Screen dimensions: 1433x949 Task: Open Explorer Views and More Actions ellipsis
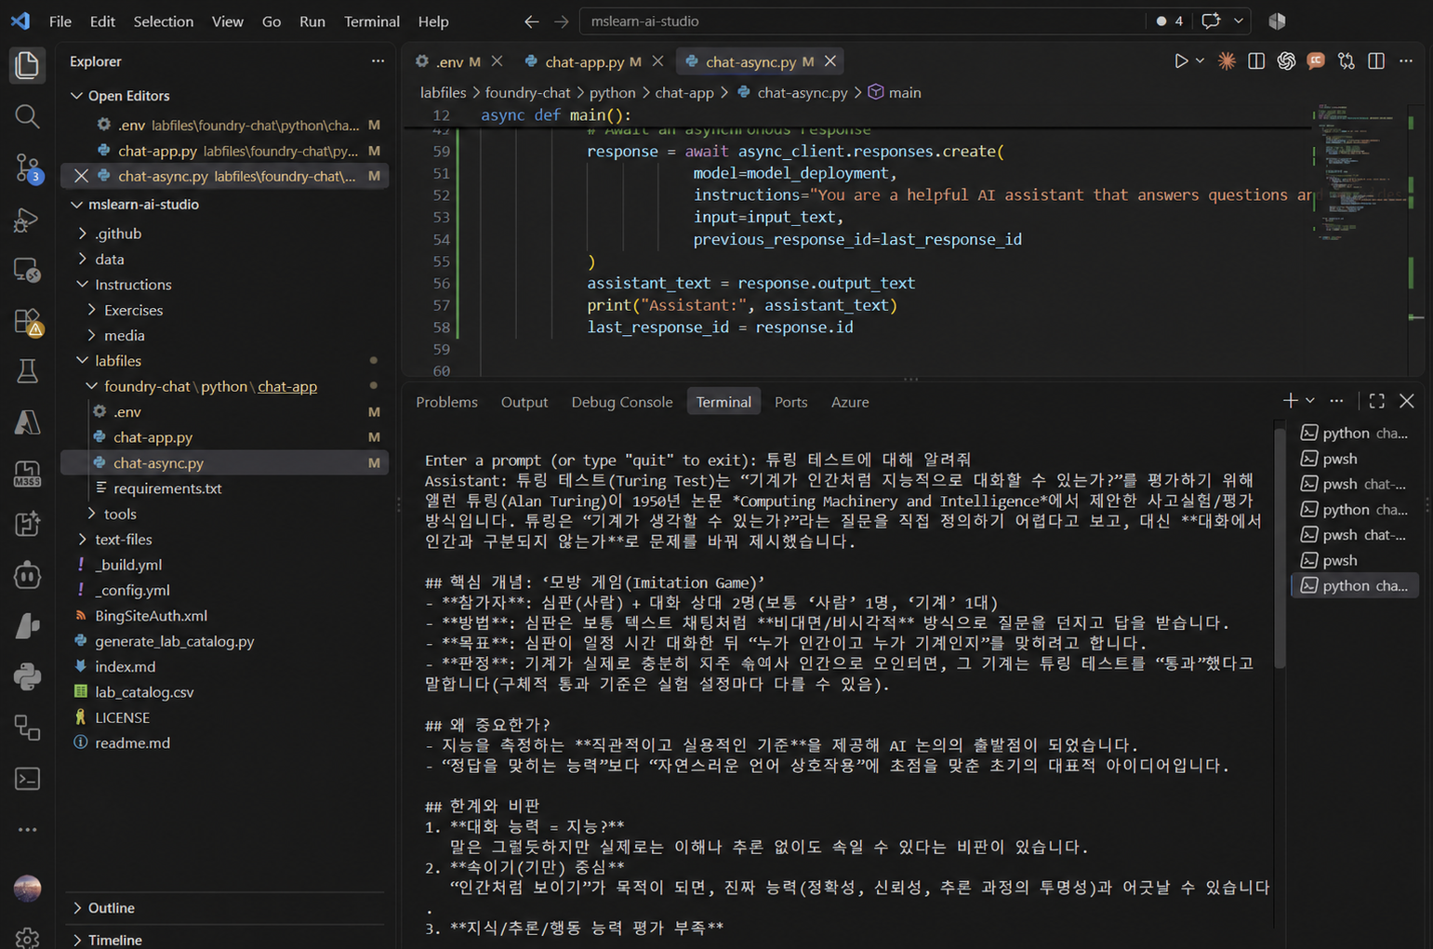click(x=378, y=61)
